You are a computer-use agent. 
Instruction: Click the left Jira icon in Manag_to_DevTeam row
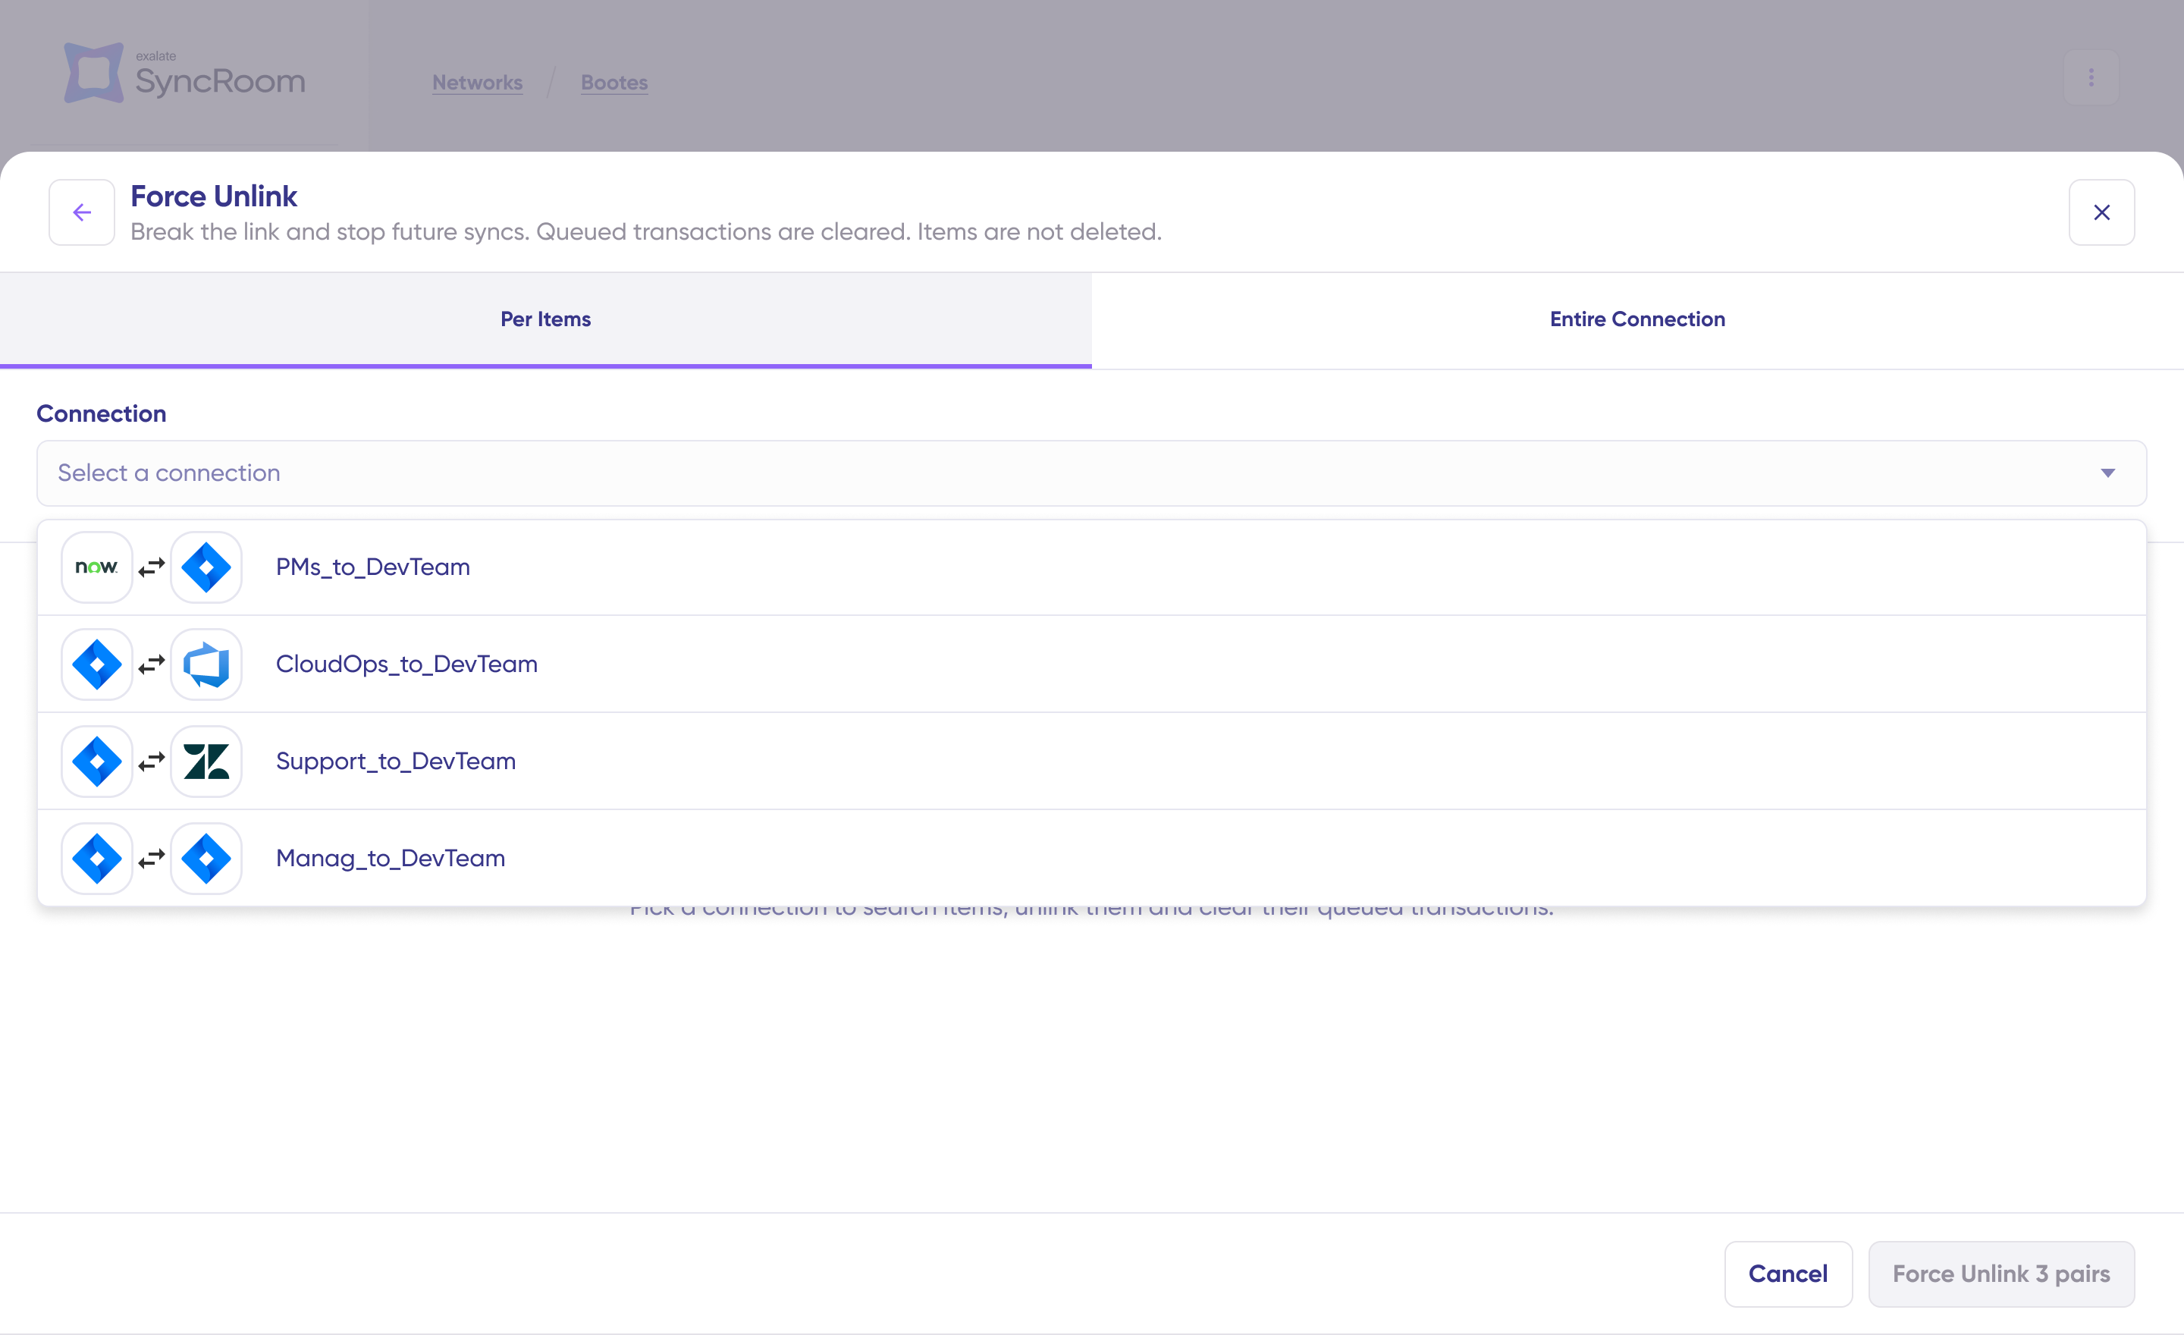[x=96, y=858]
